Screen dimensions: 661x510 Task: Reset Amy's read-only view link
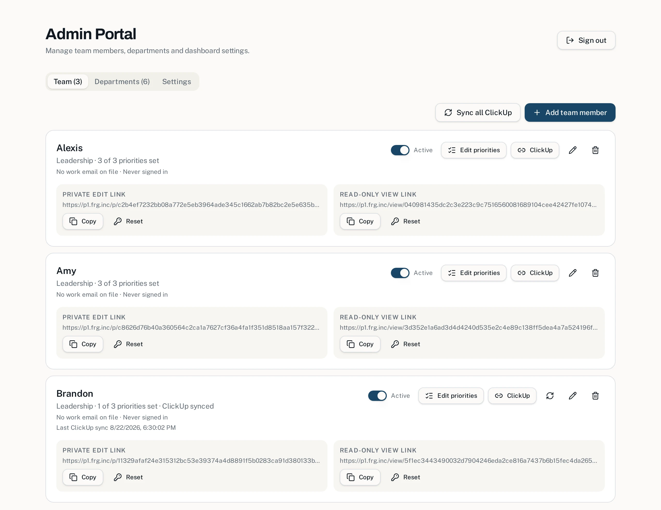click(x=406, y=344)
